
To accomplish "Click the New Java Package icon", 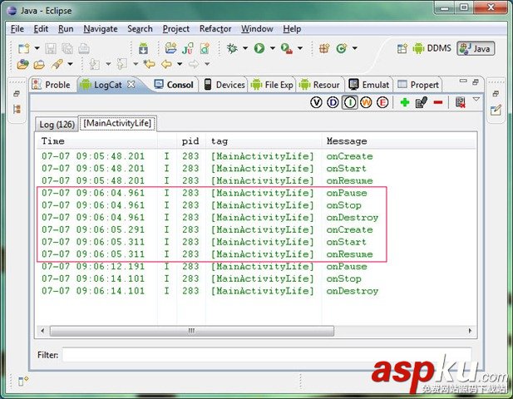I will tap(324, 49).
